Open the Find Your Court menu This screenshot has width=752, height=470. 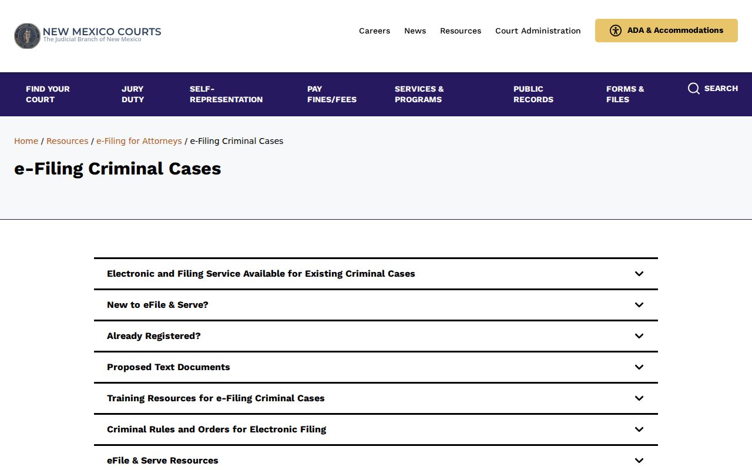point(48,94)
